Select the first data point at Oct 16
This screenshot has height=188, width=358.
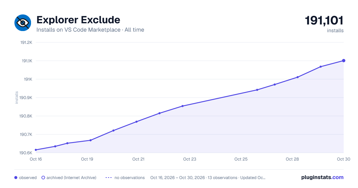click(36, 150)
